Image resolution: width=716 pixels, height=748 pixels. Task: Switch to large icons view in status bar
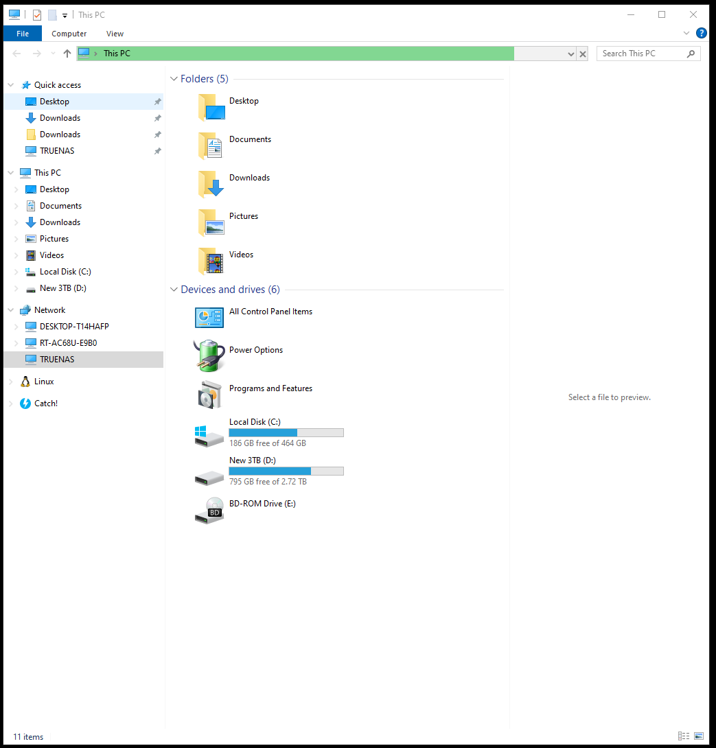pyautogui.click(x=699, y=736)
